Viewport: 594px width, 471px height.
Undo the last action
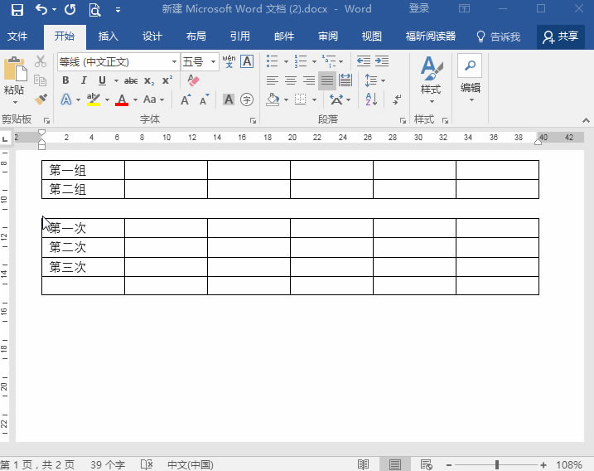[x=41, y=9]
